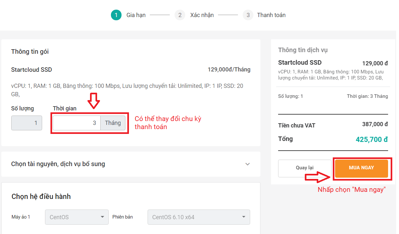The width and height of the screenshot is (399, 234).
Task: Click the Phiên bản label
Action: click(122, 217)
